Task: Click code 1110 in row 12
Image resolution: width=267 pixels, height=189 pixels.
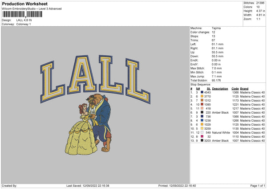Action: (235, 136)
